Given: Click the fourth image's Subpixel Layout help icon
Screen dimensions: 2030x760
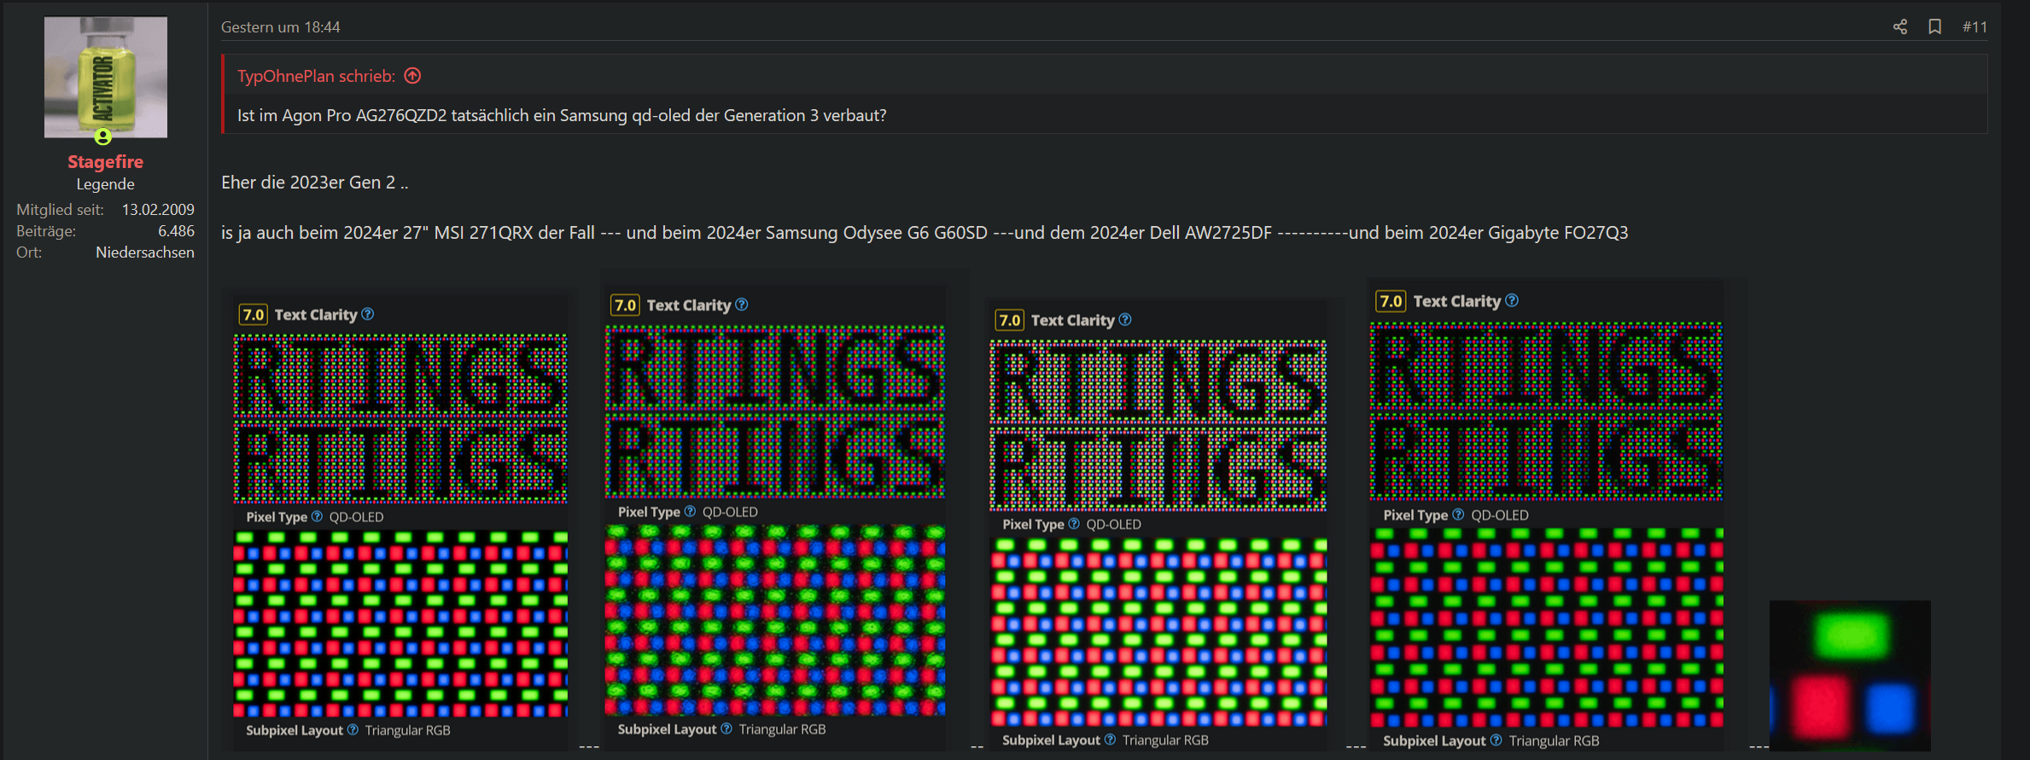Looking at the screenshot, I should (x=1496, y=740).
